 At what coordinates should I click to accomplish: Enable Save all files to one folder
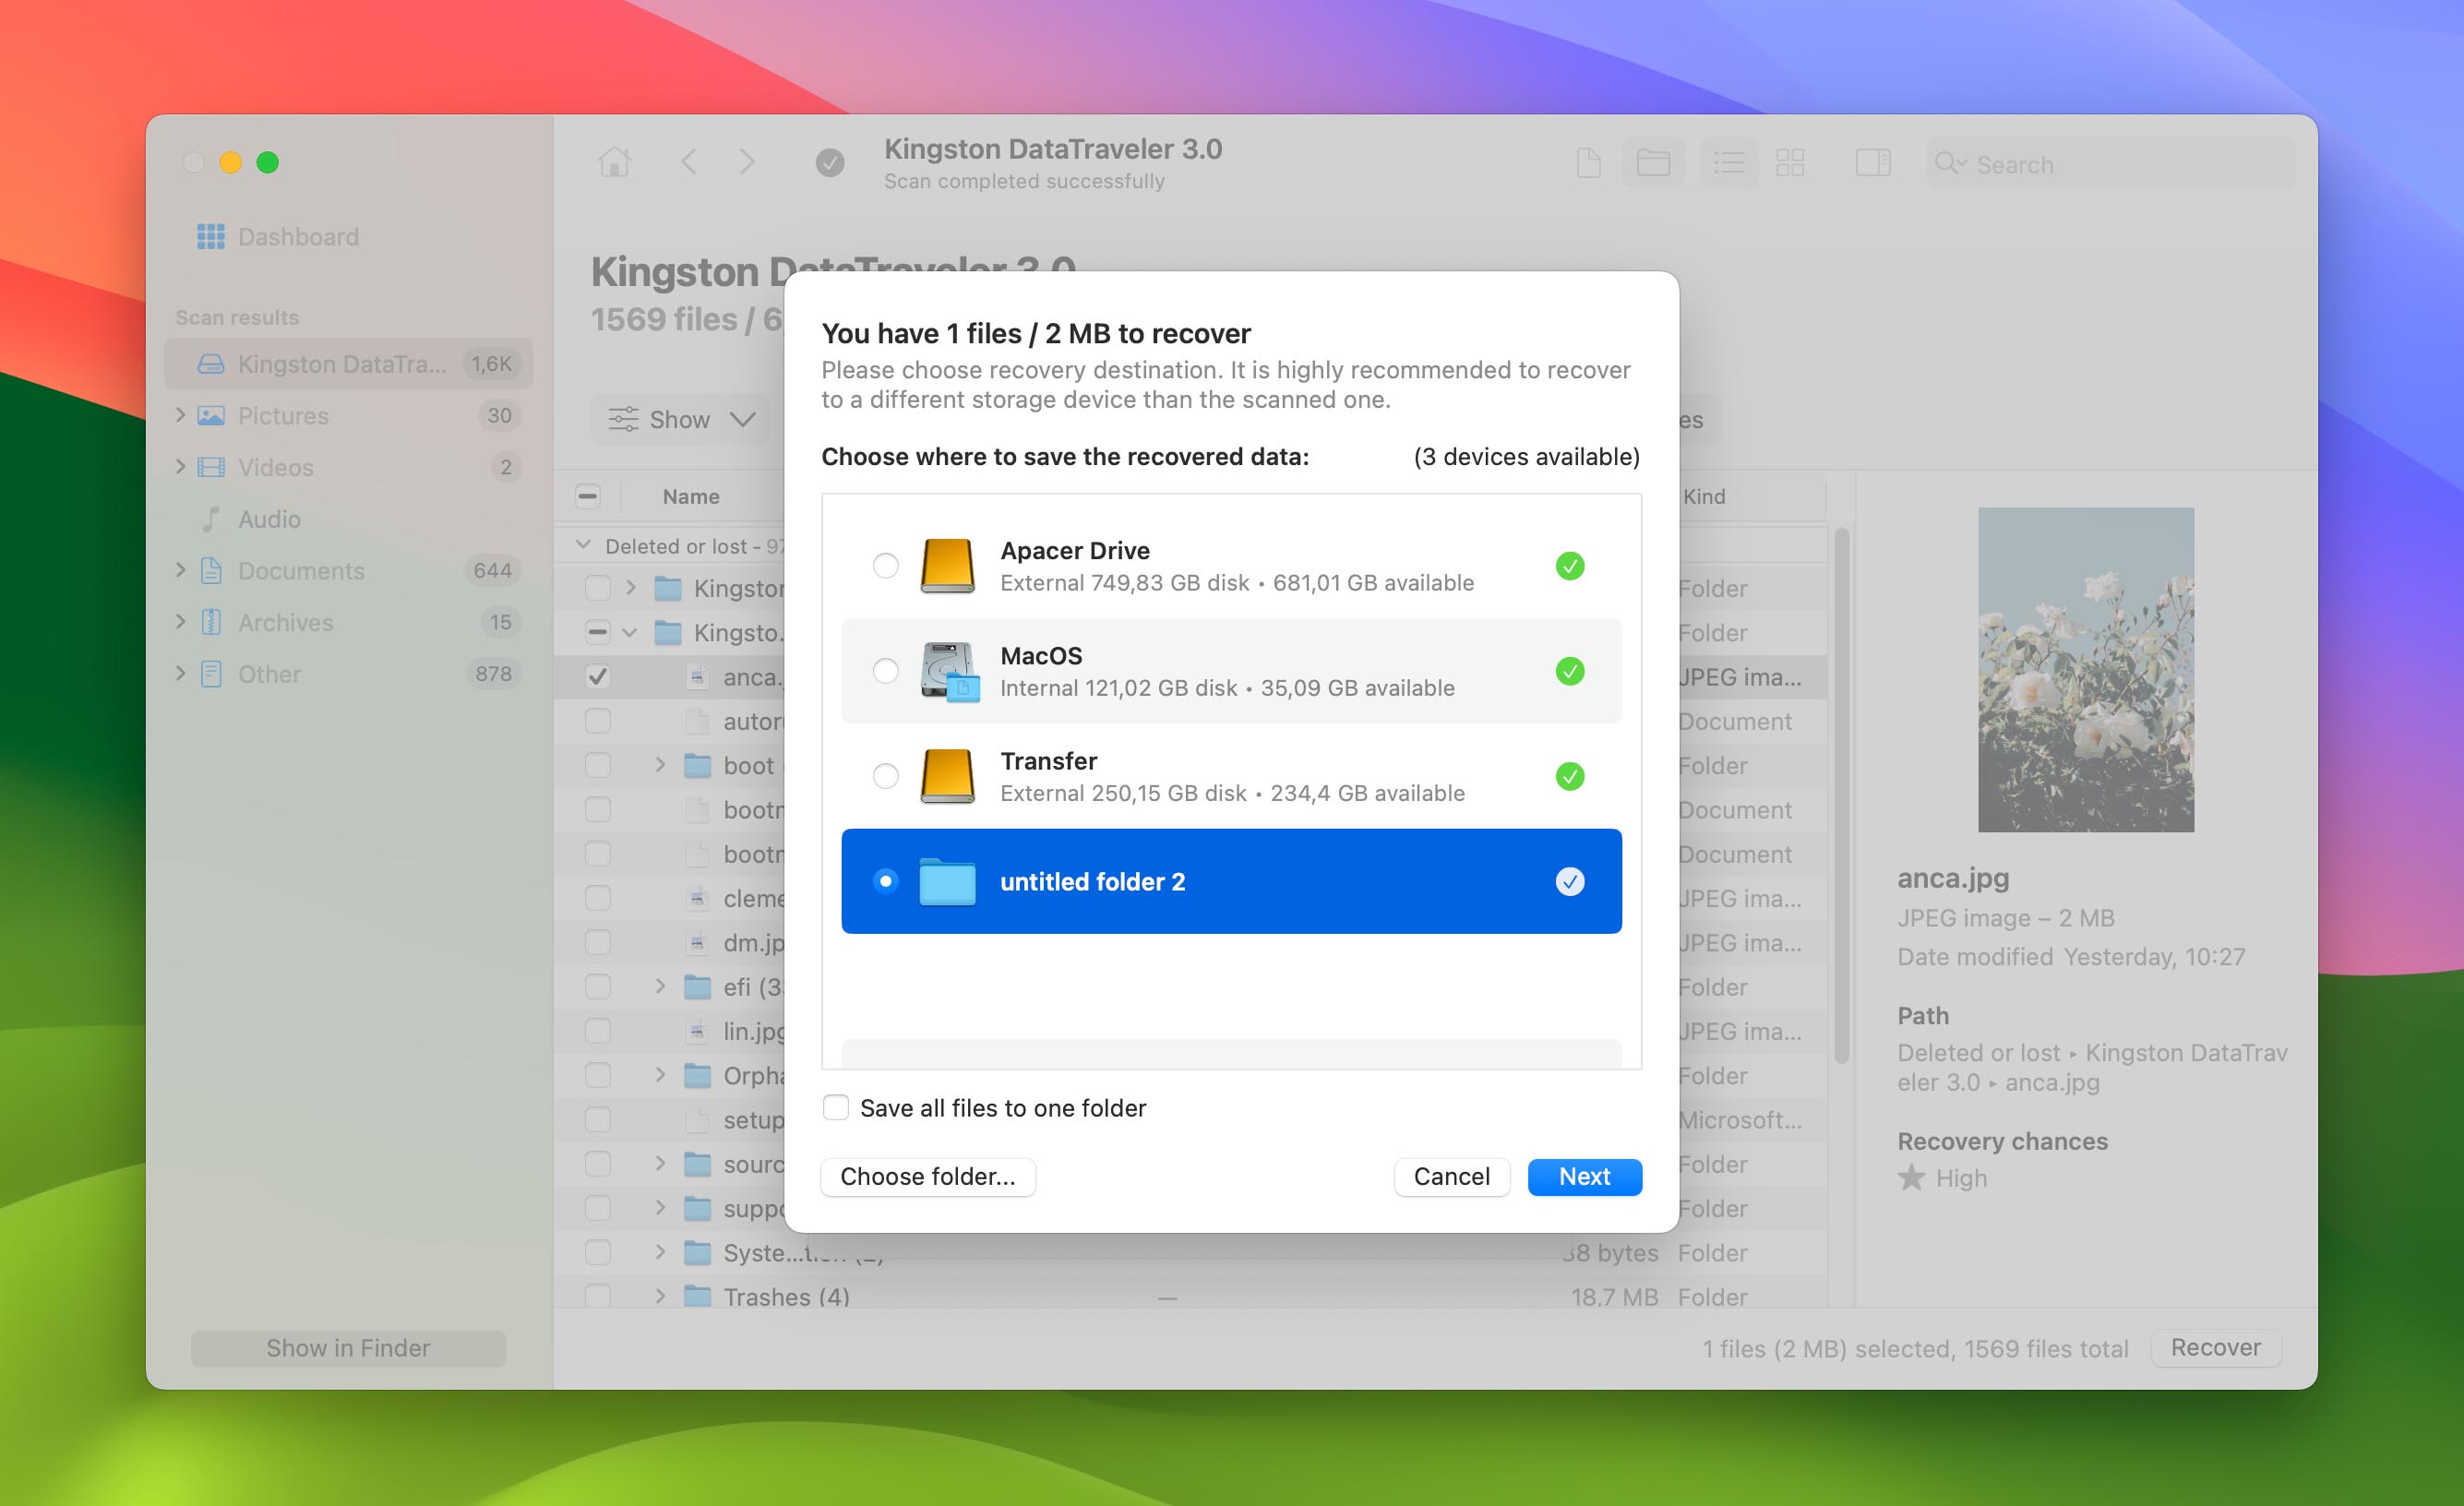pyautogui.click(x=836, y=1108)
